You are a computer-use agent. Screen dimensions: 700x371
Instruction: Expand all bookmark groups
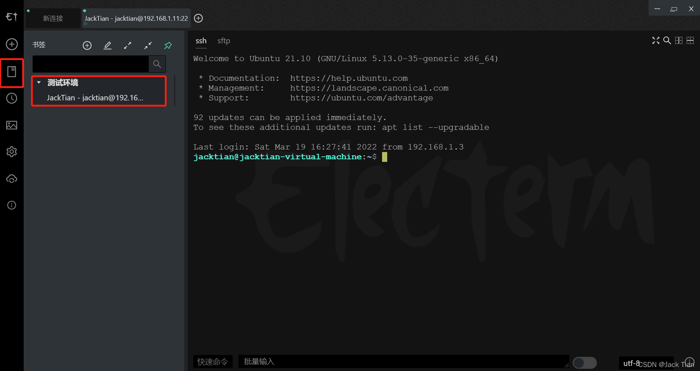coord(128,45)
